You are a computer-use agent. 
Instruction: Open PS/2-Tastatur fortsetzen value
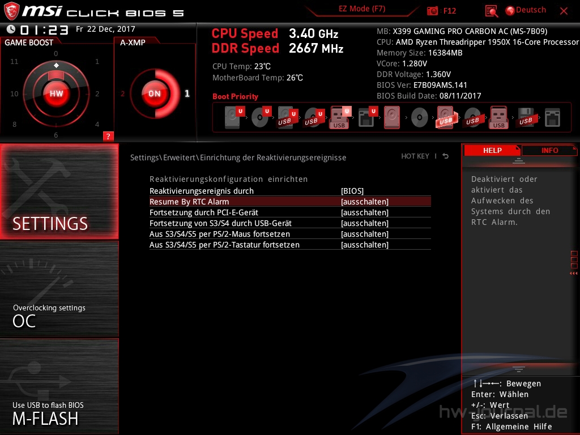[x=365, y=245]
